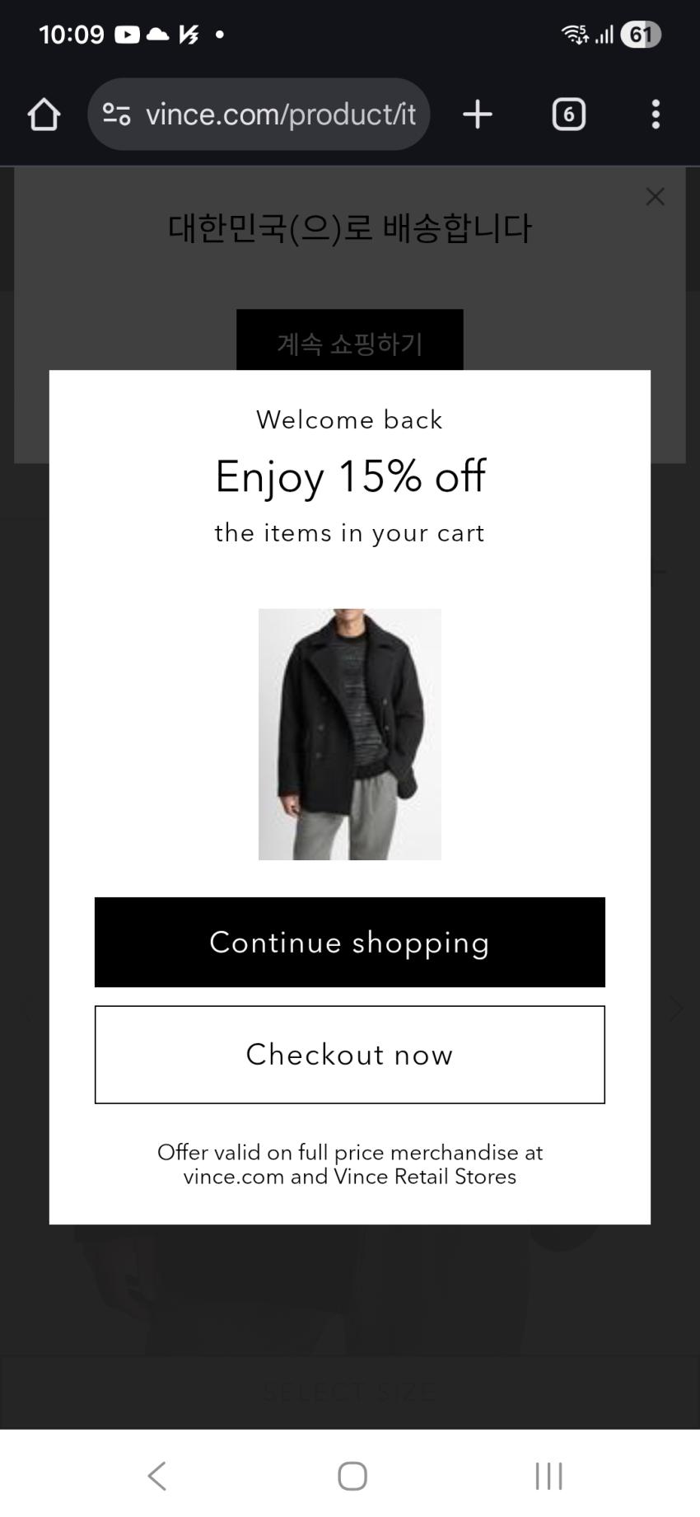Screen dimensions: 700x1517
Task: Click the Checkout now button
Action: coord(349,1054)
